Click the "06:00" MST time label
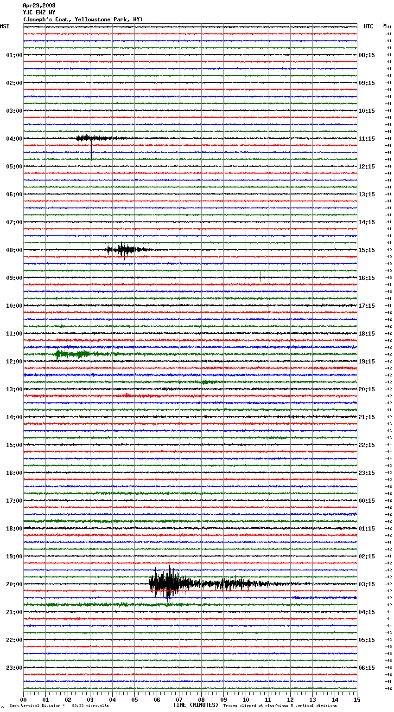Viewport: 394px width, 712px height. tap(14, 194)
